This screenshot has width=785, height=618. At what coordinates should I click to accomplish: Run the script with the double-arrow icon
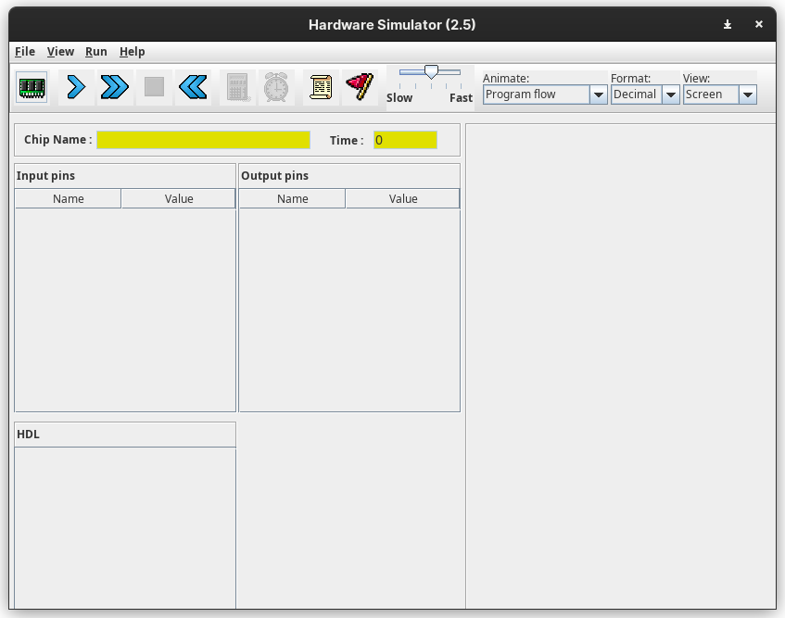(115, 88)
